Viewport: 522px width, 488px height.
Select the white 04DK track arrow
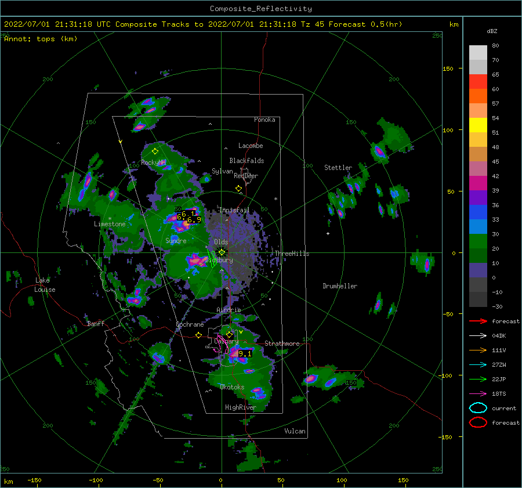478,336
